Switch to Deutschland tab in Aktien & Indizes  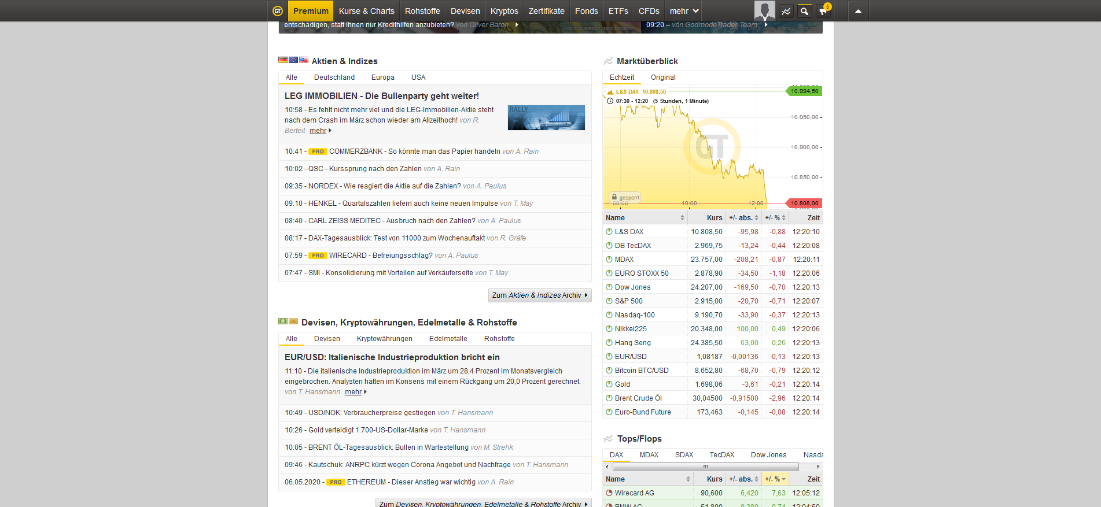(x=334, y=77)
